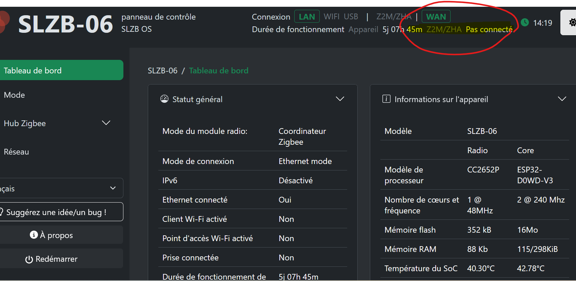This screenshot has width=576, height=281.
Task: Click the 352 kB flash memory value
Action: point(479,230)
